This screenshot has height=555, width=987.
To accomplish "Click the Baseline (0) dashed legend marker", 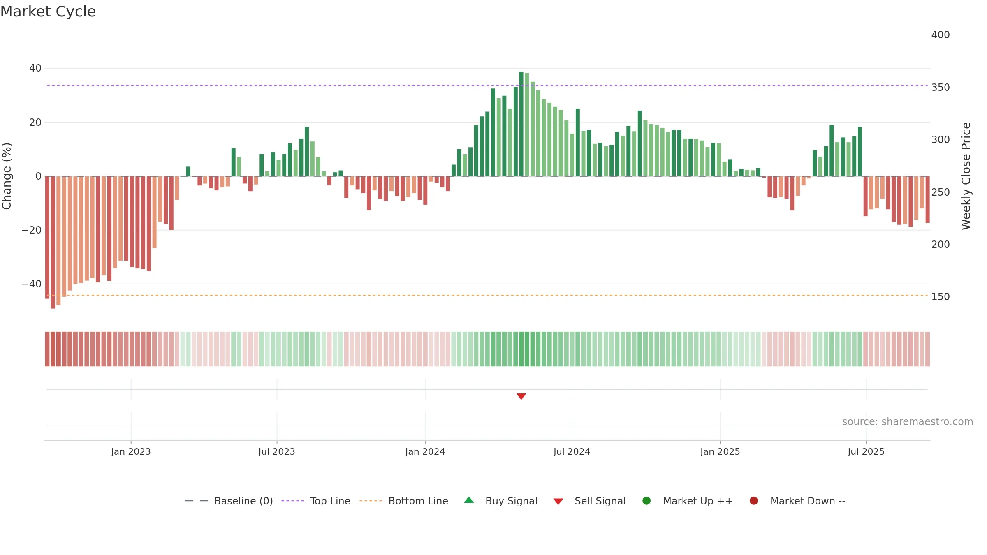I will [197, 501].
